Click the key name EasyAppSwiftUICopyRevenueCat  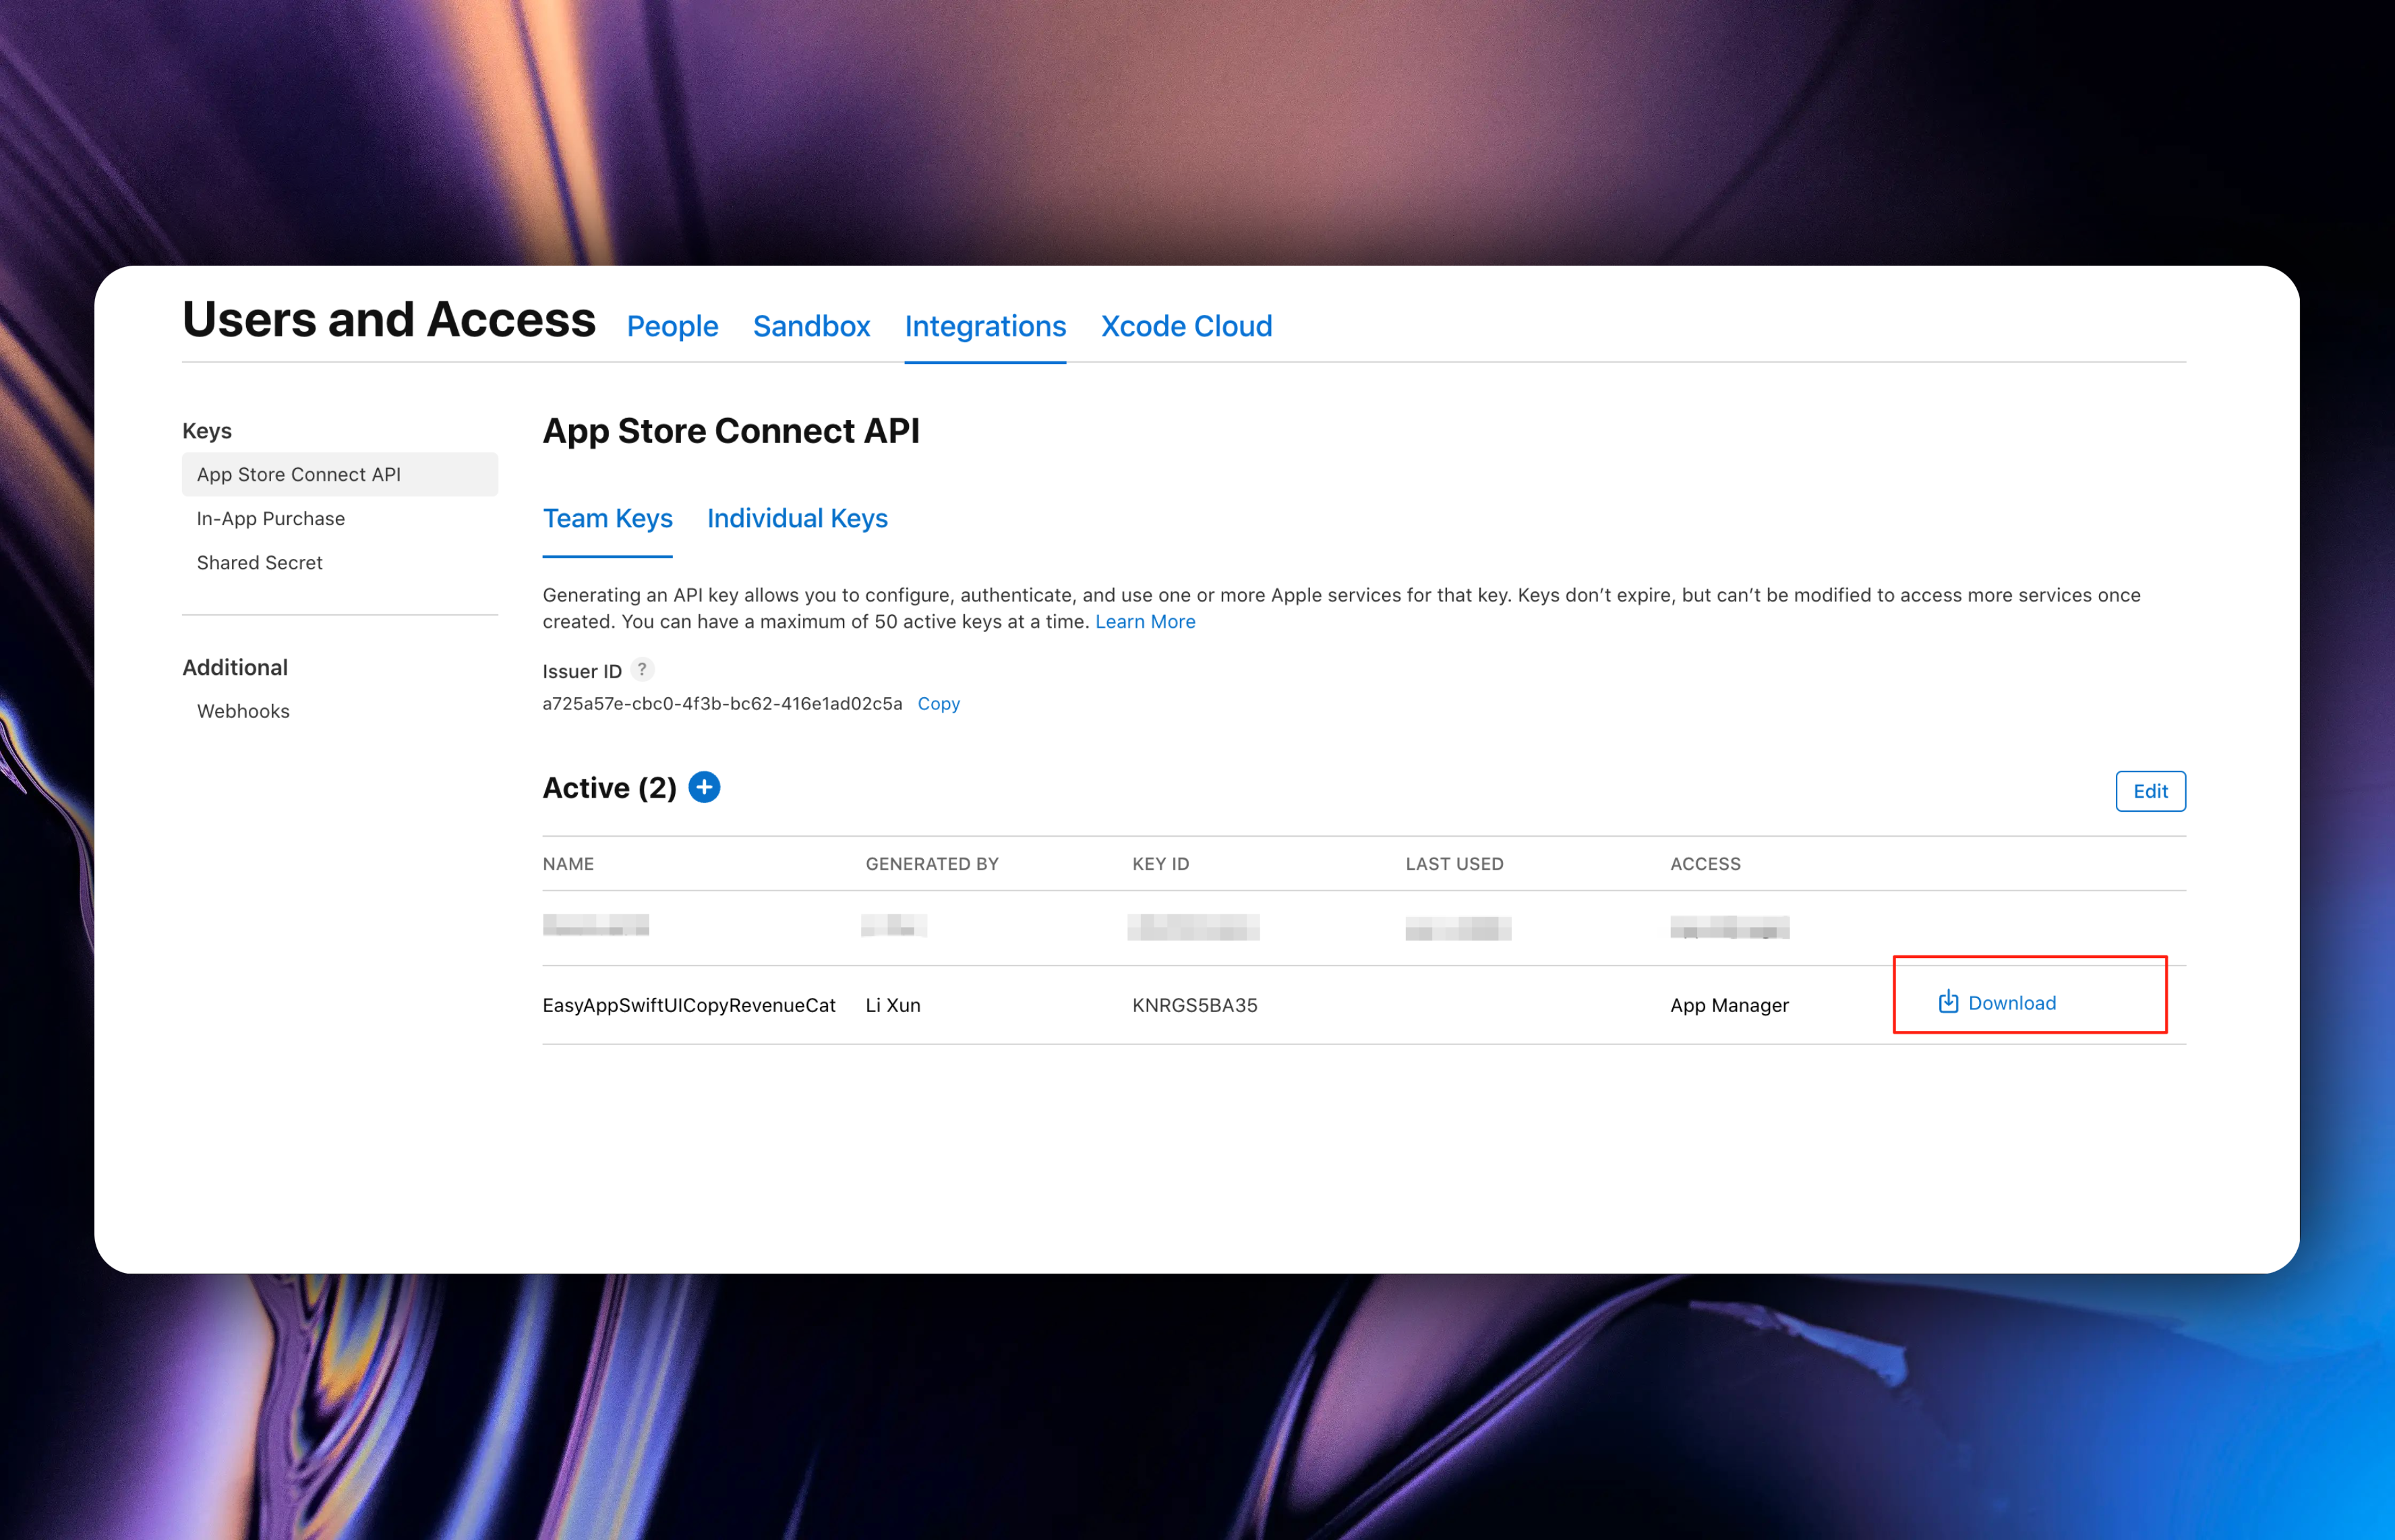tap(689, 1005)
